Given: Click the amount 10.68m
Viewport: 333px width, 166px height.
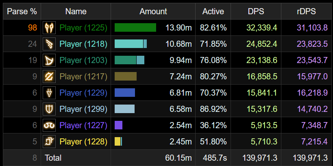Looking at the screenshot, I should tap(178, 44).
